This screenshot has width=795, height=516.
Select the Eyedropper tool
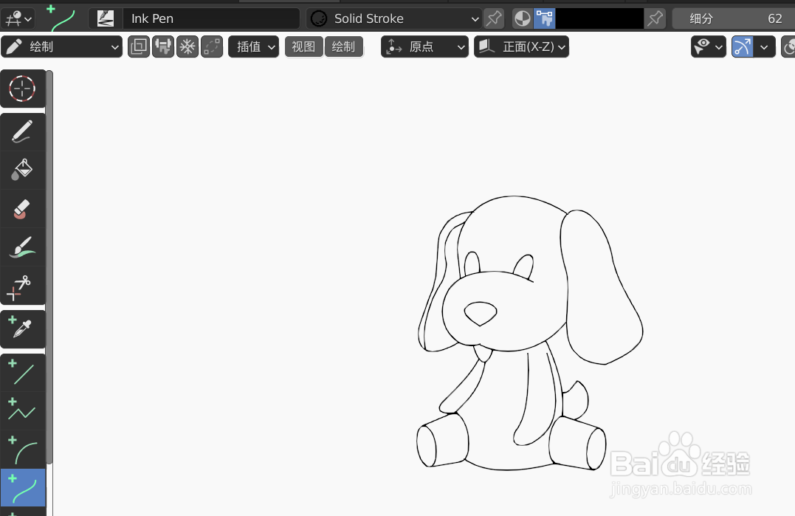pos(22,329)
